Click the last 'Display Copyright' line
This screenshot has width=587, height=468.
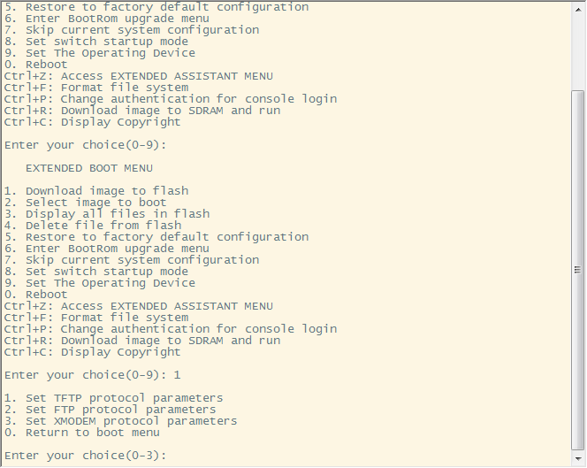92,352
